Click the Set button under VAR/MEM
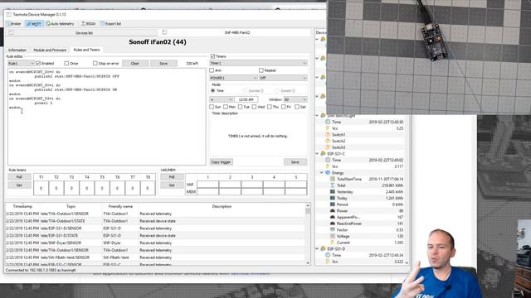The image size is (531, 298). [172, 185]
